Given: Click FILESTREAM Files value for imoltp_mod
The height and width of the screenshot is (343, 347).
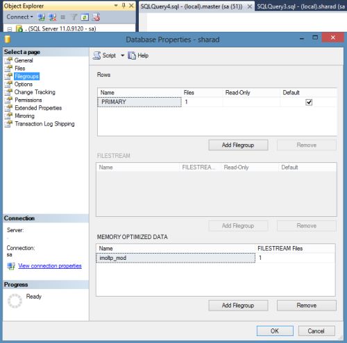Looking at the screenshot, I should pyautogui.click(x=295, y=258).
